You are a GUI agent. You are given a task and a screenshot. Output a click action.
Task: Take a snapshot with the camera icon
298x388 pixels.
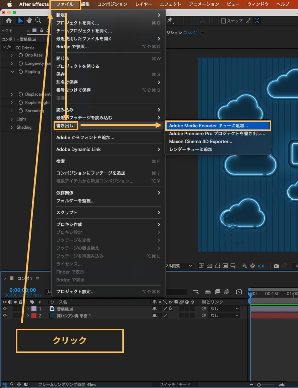click(276, 266)
